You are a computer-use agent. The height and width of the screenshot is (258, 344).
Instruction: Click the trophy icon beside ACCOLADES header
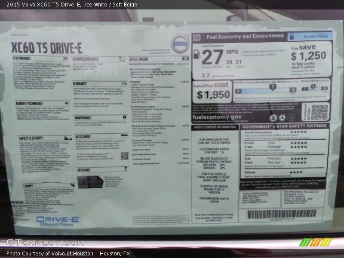click(126, 169)
